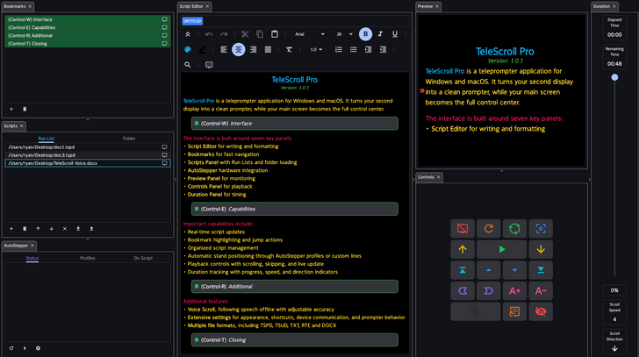Toggle prompter display off (red crossed screen)

463,229
